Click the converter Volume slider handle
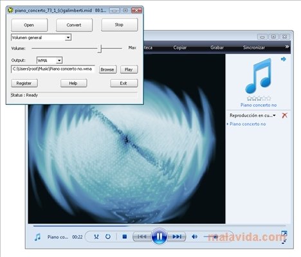 (100, 48)
